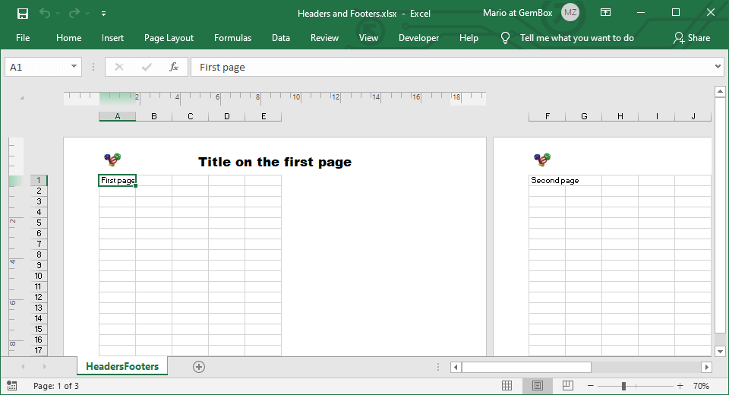Click the Share button
The width and height of the screenshot is (729, 395).
691,38
